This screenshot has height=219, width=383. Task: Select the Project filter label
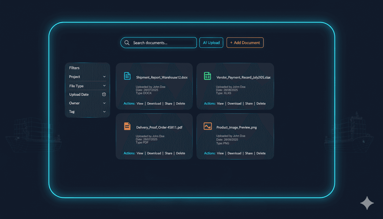coord(74,77)
